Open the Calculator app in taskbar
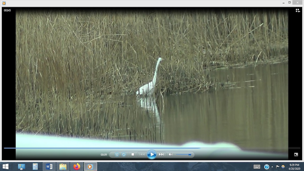Image resolution: width=304 pixels, height=171 pixels. pos(35,166)
